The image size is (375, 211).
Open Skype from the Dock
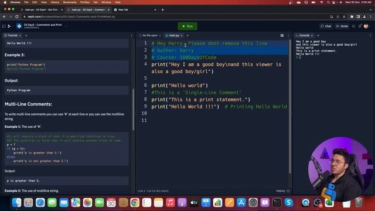pos(288,203)
